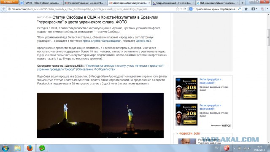Click the RU language indicator
This screenshot has height=152, width=270.
(216, 147)
